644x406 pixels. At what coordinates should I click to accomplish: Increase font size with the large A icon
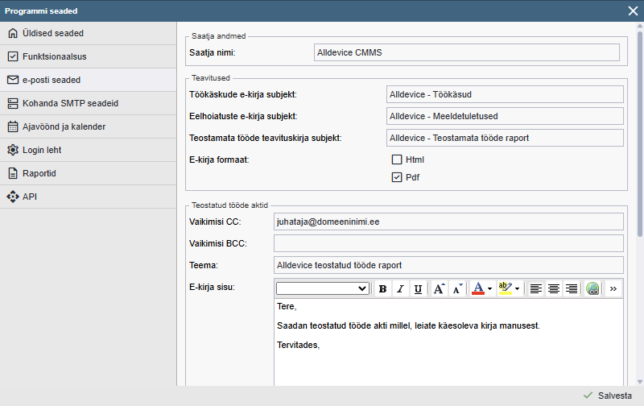point(439,289)
